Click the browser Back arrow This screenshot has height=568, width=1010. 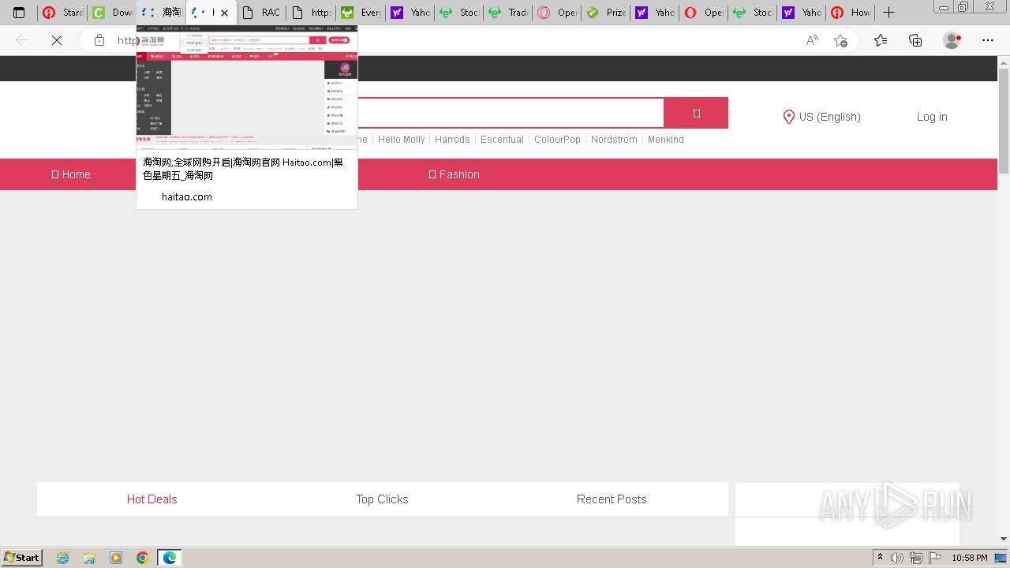[x=22, y=40]
